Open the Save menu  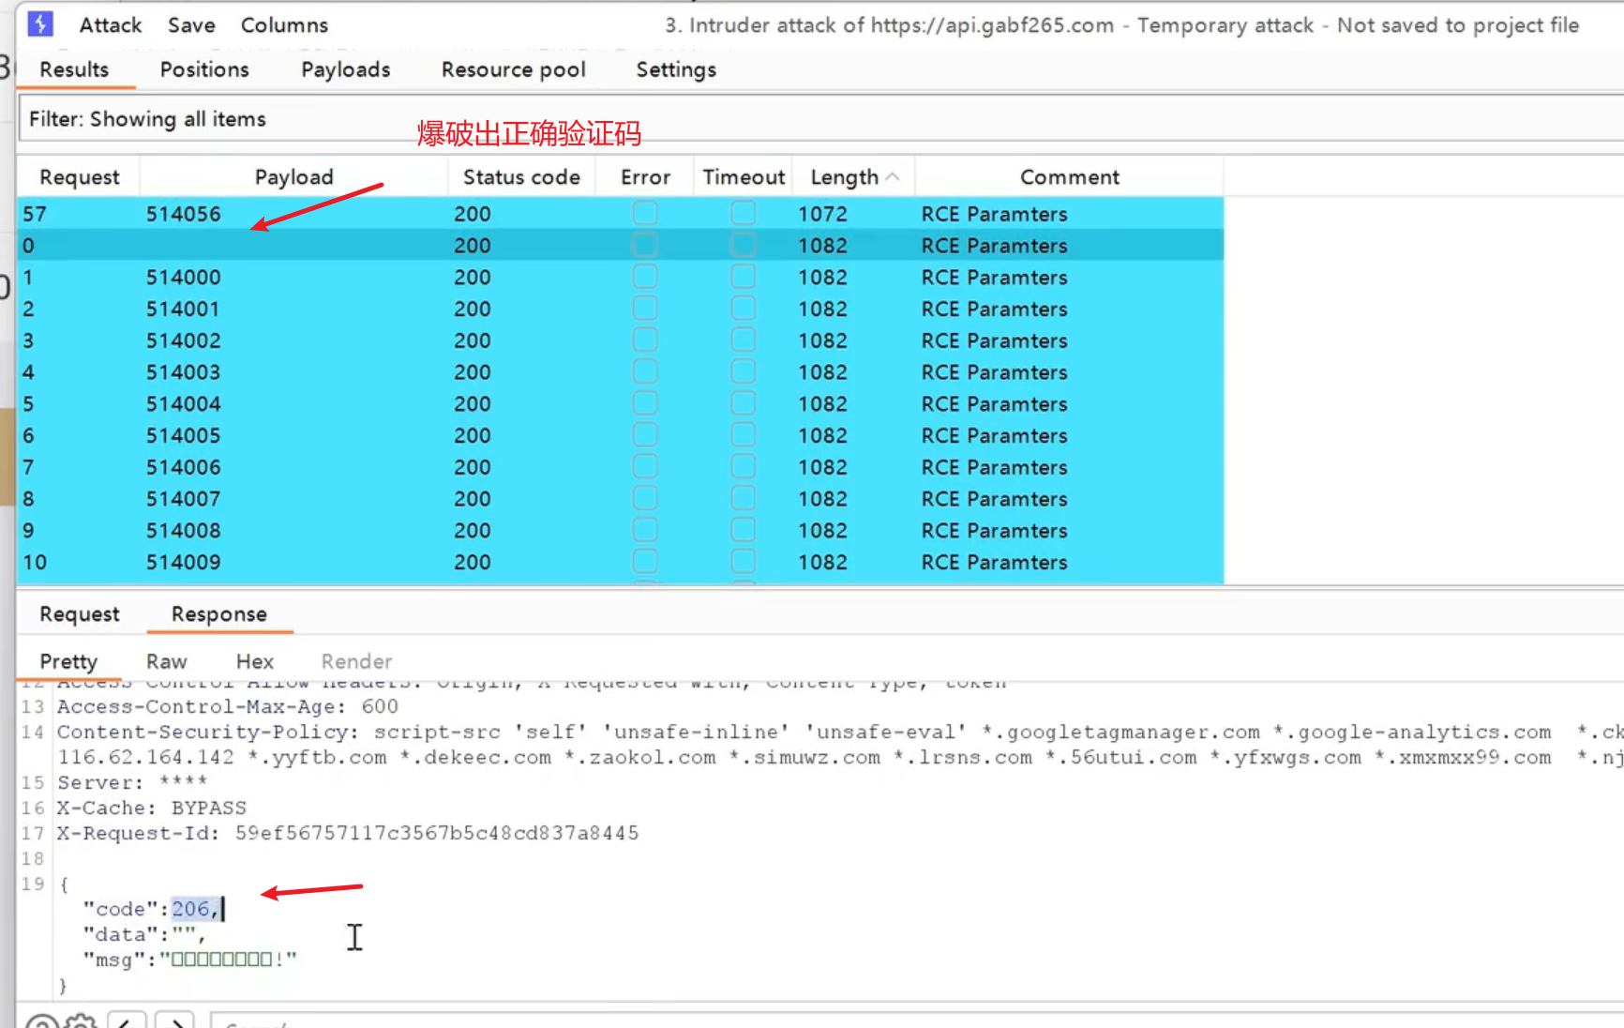(191, 25)
